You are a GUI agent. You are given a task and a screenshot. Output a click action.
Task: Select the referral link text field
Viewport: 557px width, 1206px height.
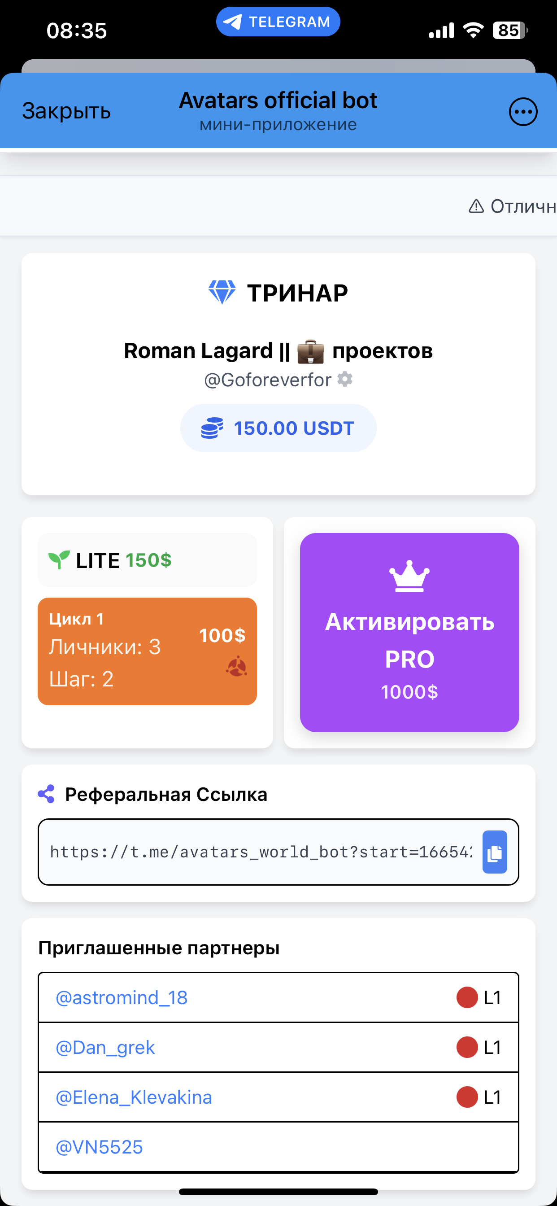(260, 852)
